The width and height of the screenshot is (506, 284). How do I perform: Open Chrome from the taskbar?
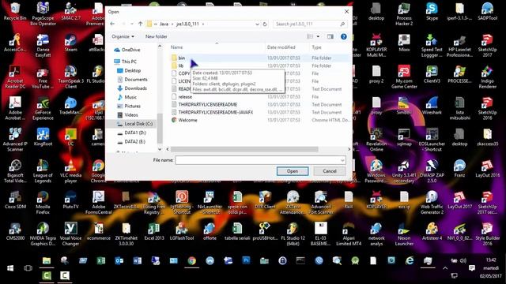pyautogui.click(x=191, y=261)
